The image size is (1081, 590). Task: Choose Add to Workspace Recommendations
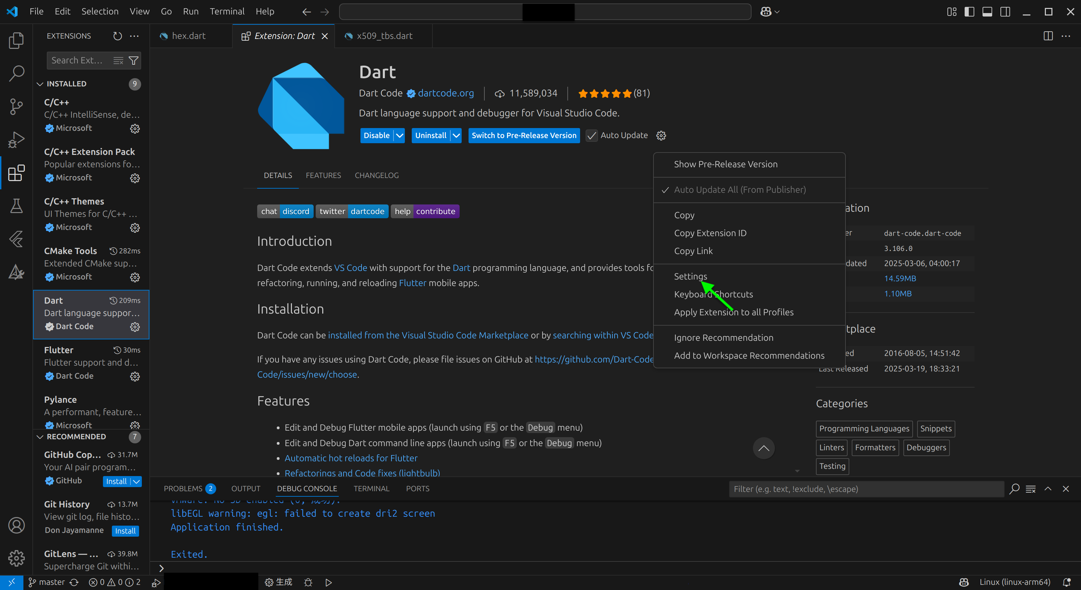point(749,356)
